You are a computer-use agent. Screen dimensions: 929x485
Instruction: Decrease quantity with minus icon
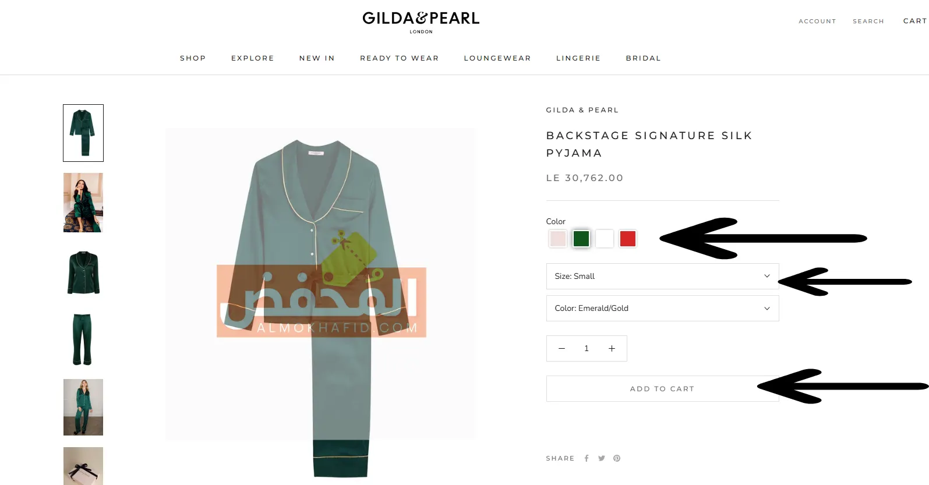(561, 348)
